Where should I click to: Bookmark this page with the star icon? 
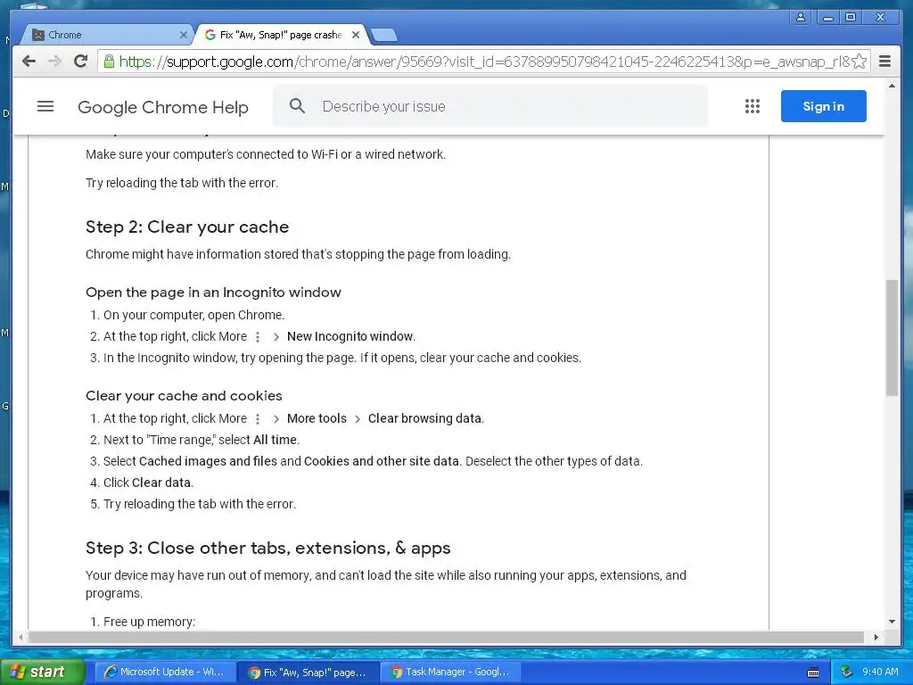click(x=859, y=62)
